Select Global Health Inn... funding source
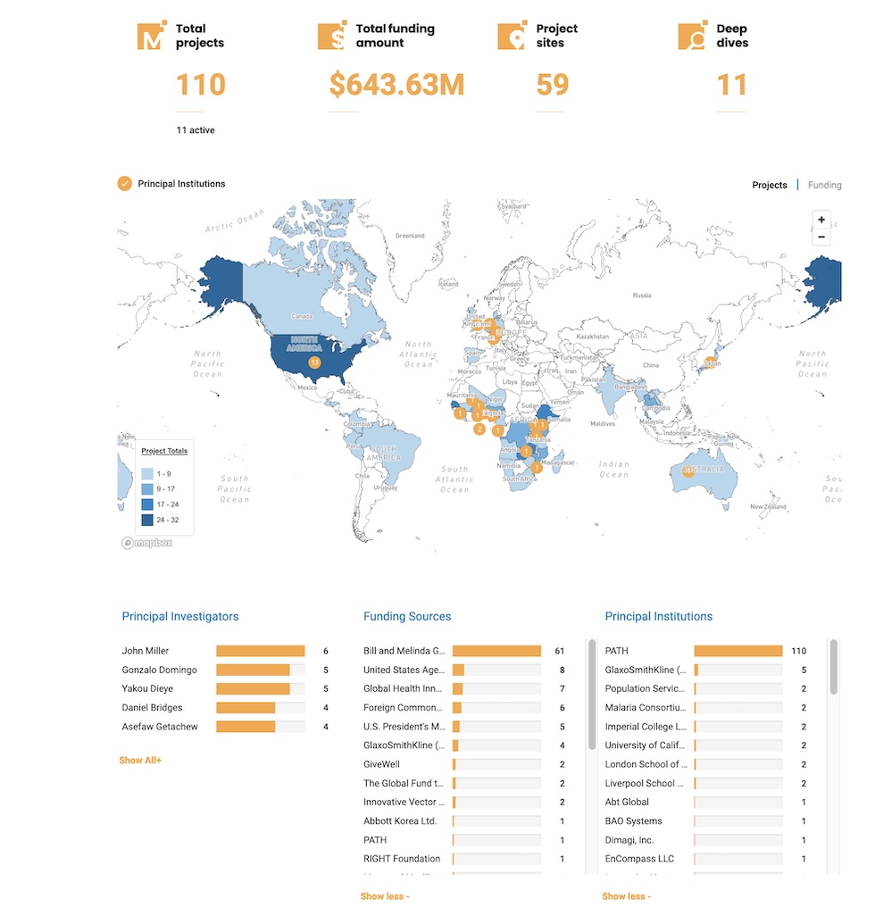 point(465,688)
